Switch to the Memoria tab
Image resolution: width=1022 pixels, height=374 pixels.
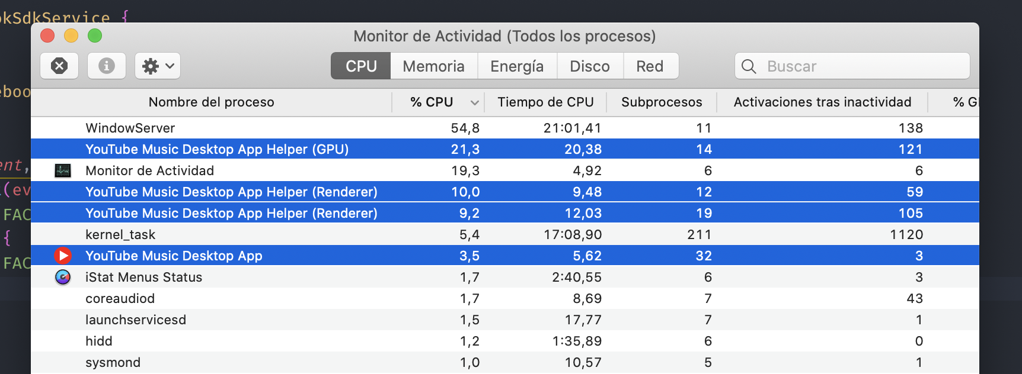pyautogui.click(x=433, y=66)
